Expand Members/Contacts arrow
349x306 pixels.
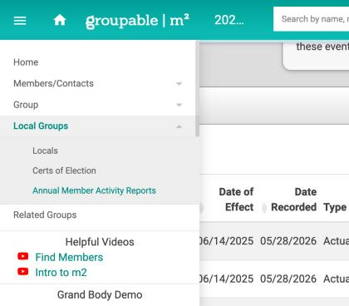click(x=179, y=84)
